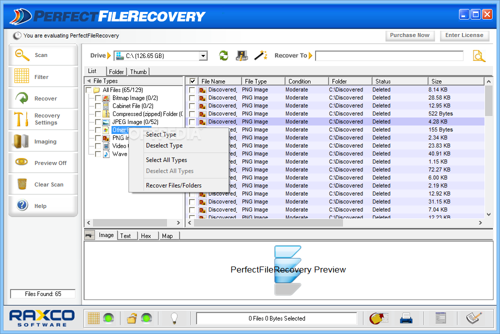Open Recovery Settings
500x334 pixels.
[43, 119]
